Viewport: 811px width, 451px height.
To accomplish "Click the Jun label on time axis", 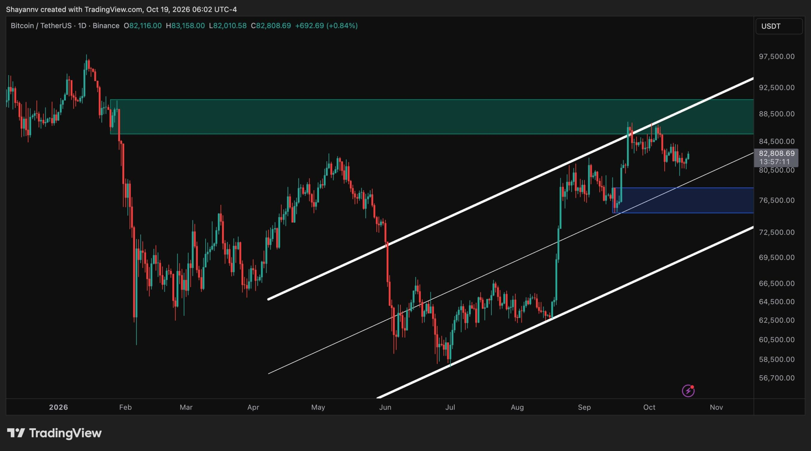I will point(385,407).
